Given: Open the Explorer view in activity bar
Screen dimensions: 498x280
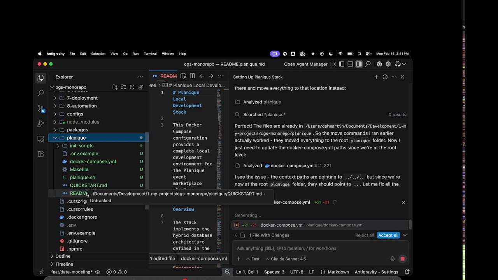Looking at the screenshot, I should pos(40,78).
